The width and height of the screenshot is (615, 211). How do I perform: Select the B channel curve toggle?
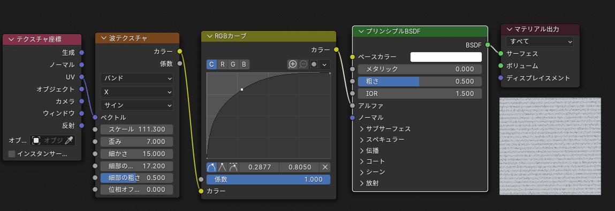click(x=244, y=64)
